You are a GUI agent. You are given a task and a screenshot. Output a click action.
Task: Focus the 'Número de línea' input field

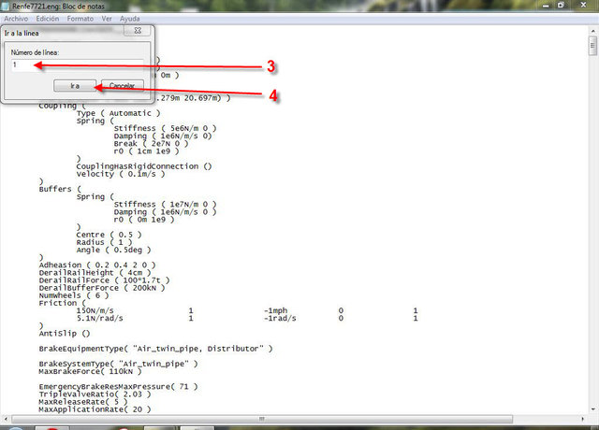click(77, 65)
